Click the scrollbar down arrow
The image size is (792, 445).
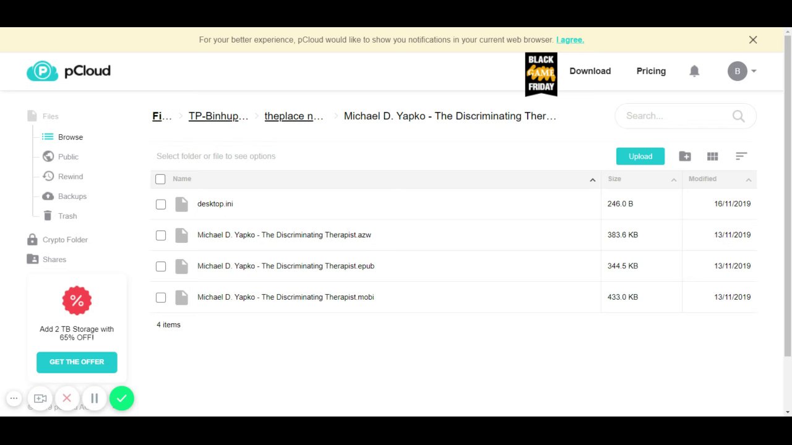tap(788, 412)
